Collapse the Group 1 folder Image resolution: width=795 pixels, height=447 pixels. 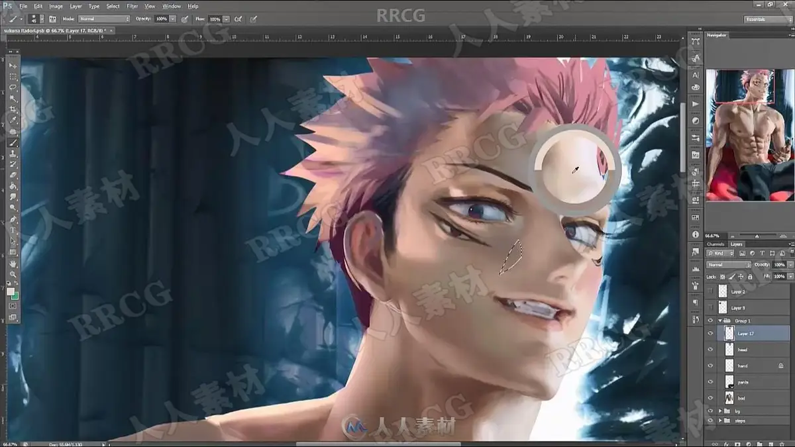tap(720, 321)
